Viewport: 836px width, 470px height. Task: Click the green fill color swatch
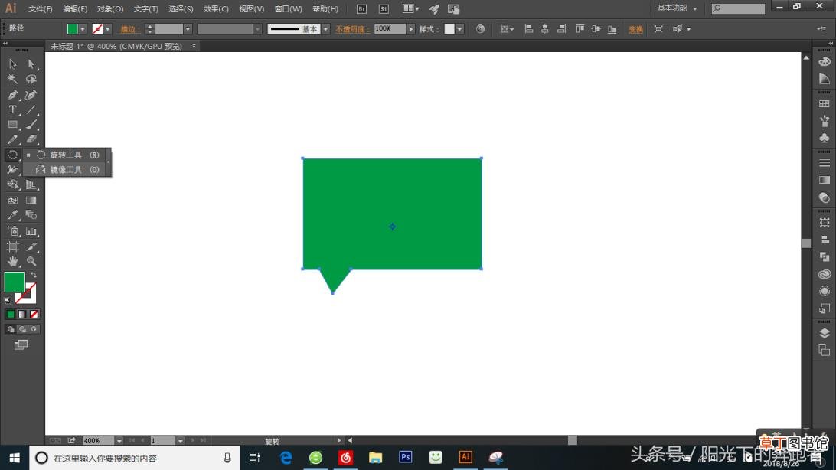[15, 282]
